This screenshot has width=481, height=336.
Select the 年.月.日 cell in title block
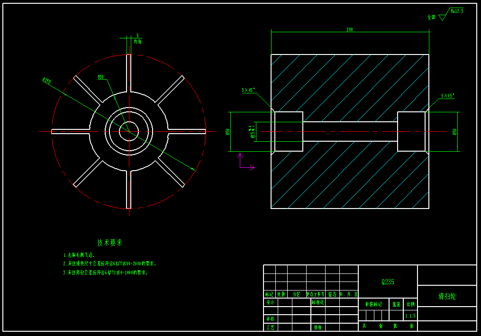coord(348,294)
